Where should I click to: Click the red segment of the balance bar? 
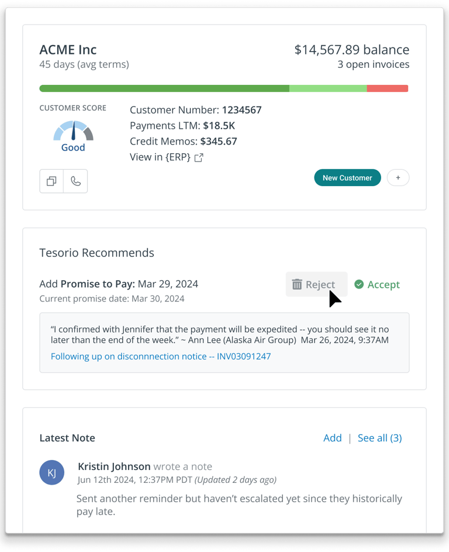[x=387, y=88]
